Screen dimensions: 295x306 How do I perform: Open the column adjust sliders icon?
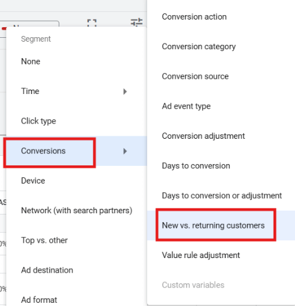tap(136, 22)
